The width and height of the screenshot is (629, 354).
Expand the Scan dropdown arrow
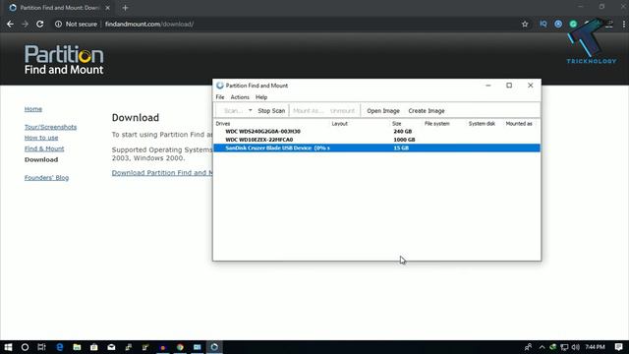point(250,110)
